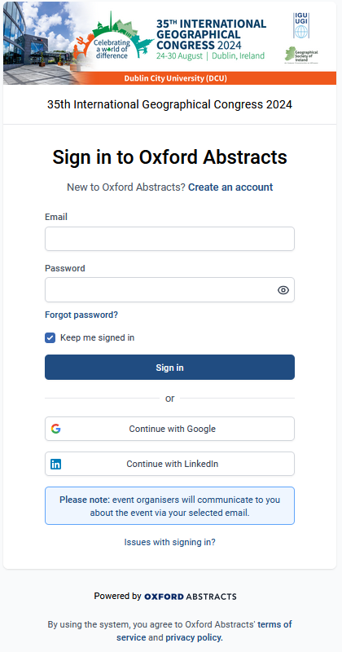This screenshot has height=652, width=342.
Task: Click the Oxford Abstracts footer logo
Action: [191, 597]
